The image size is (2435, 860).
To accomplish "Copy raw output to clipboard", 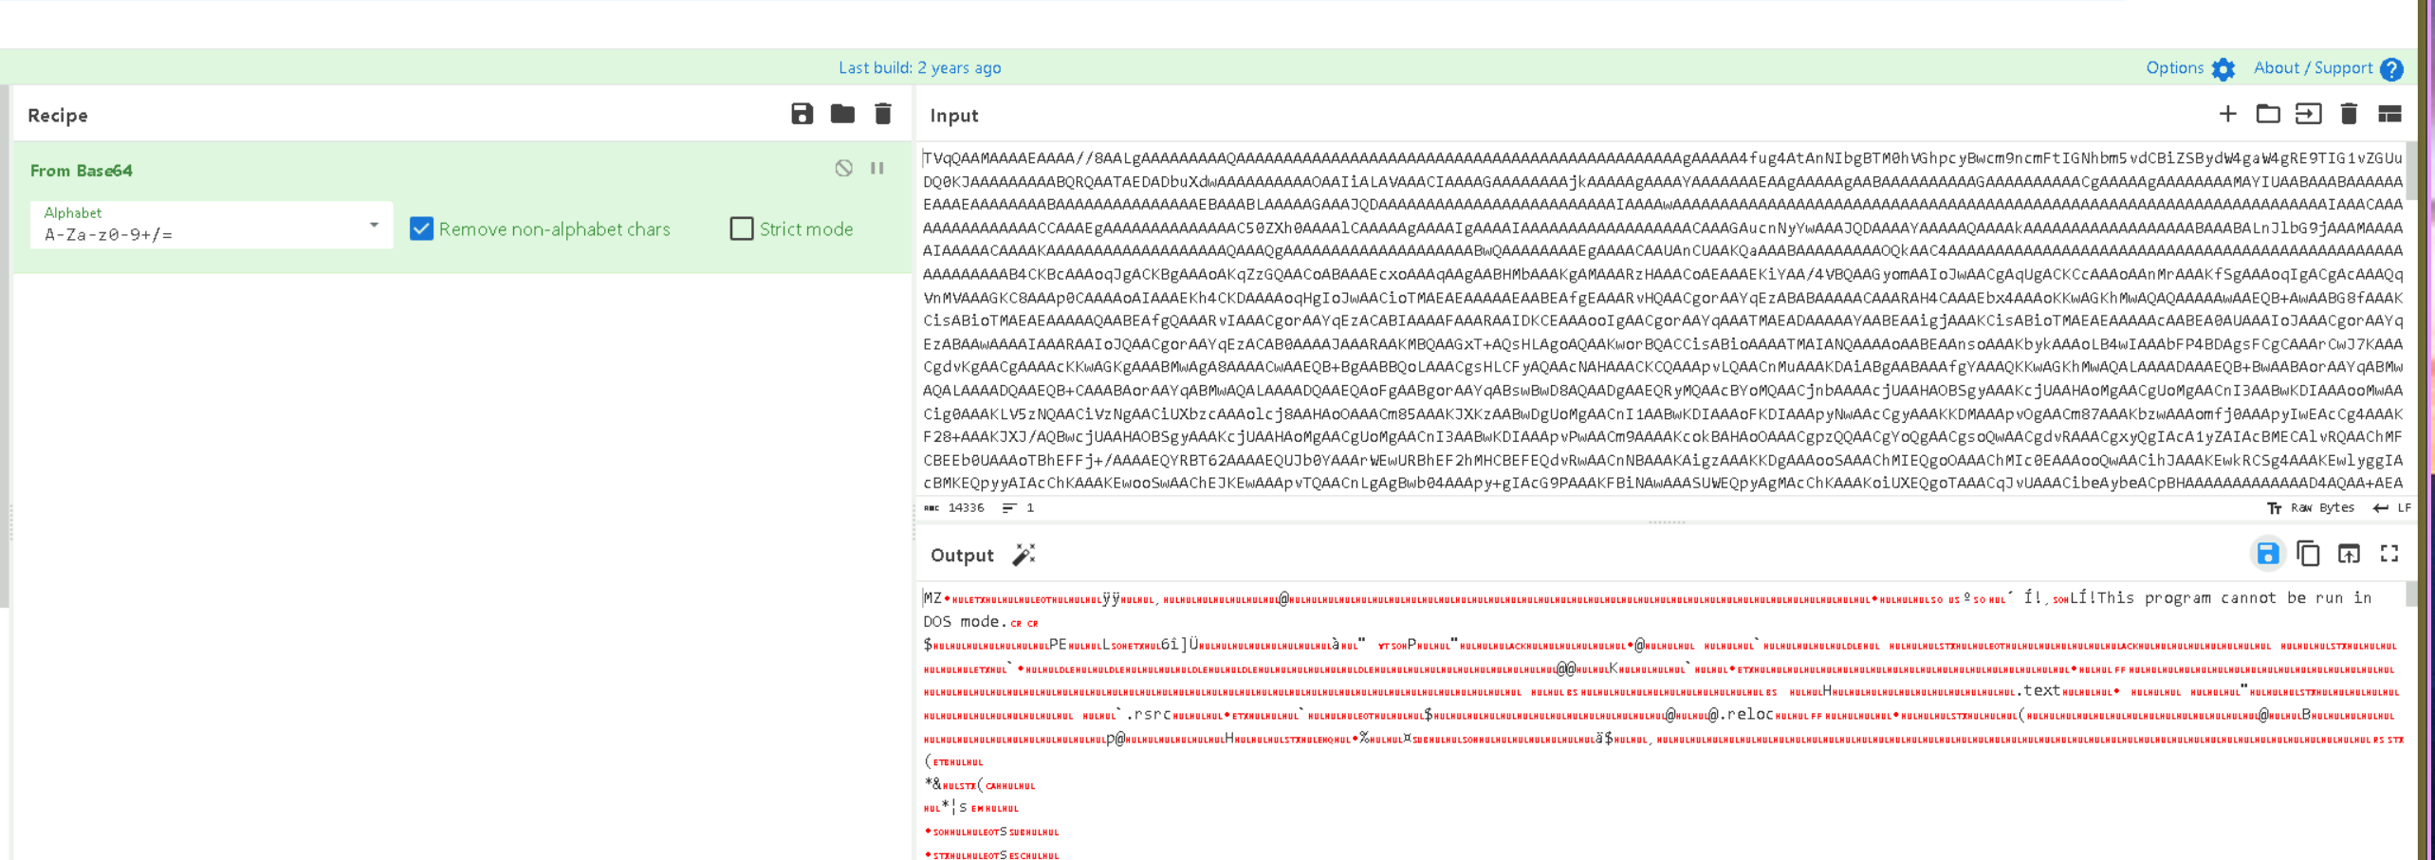I will [2308, 555].
